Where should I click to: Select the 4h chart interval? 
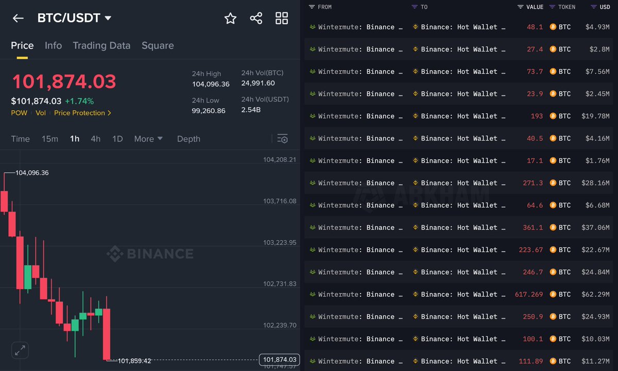[96, 139]
